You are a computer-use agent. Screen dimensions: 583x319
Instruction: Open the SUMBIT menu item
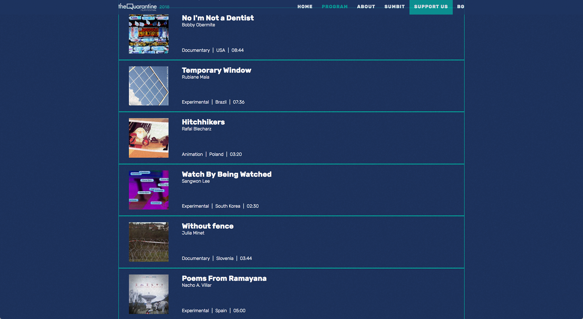click(x=394, y=7)
